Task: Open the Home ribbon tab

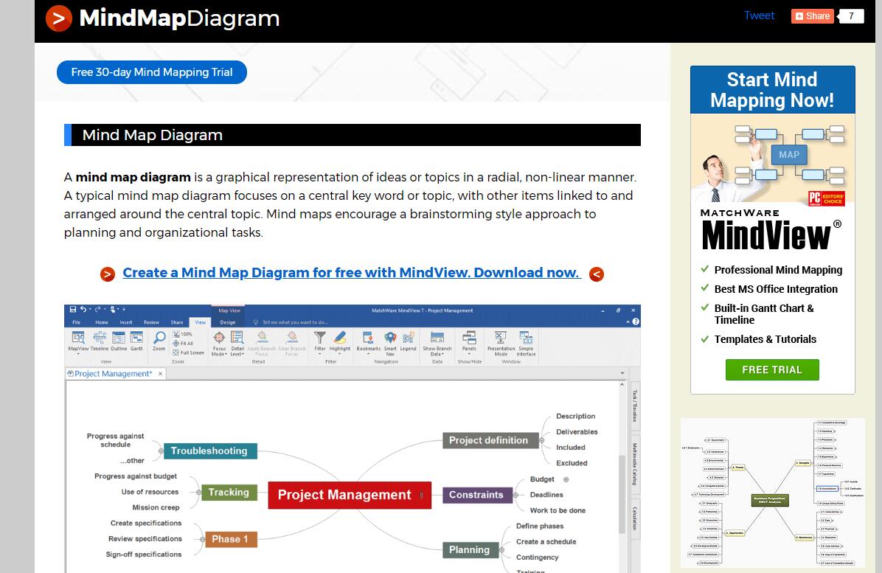Action: coord(102,322)
